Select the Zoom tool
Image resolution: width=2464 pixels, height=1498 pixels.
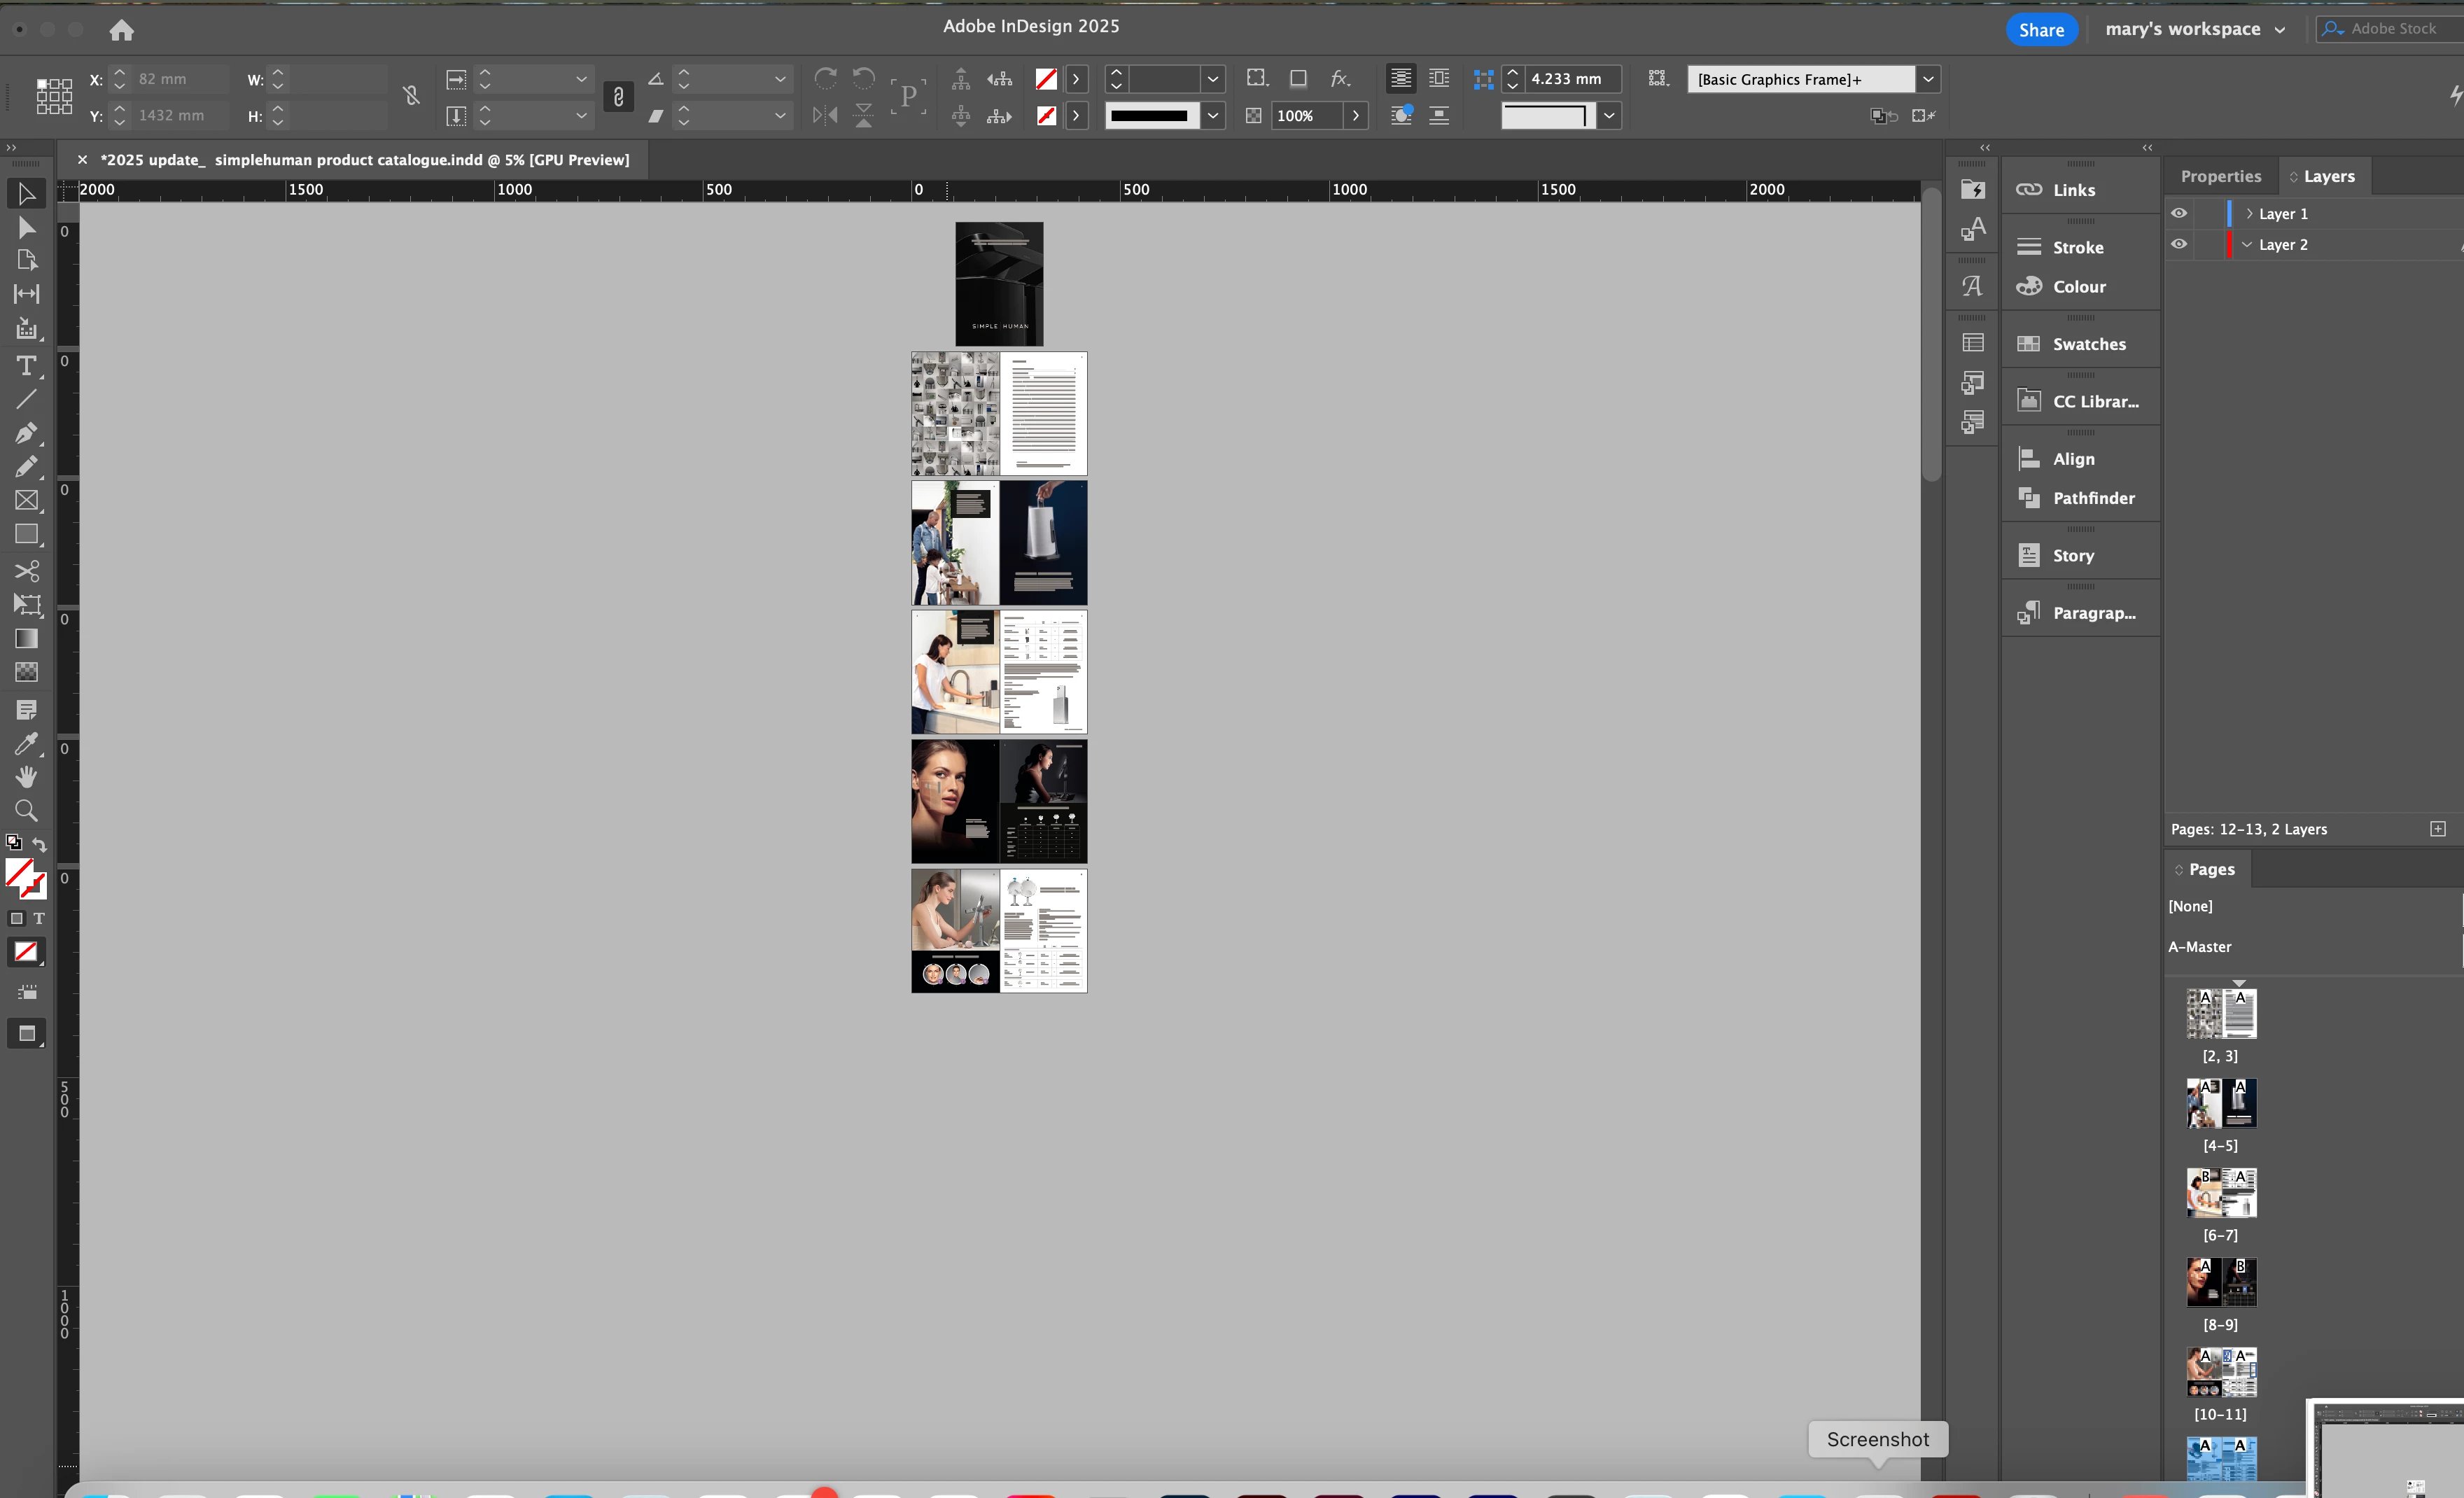[26, 810]
